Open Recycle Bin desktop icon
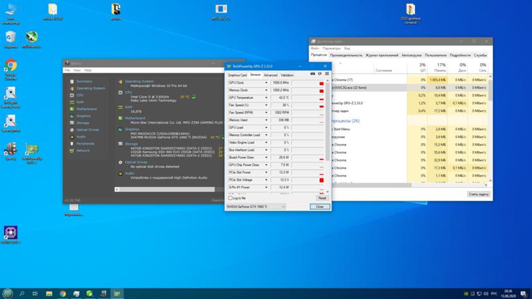This screenshot has height=299, width=532. (x=11, y=40)
